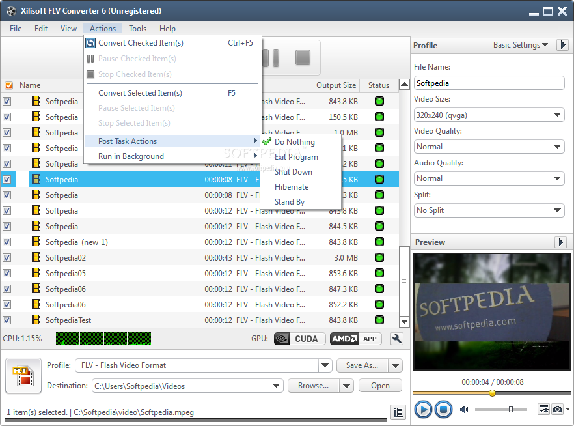Expand the Preview panel arrow button
The width and height of the screenshot is (574, 426).
pos(560,242)
